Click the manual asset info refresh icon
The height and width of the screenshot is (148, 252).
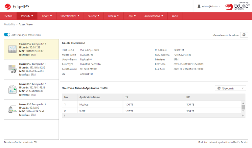pyautogui.click(x=244, y=35)
